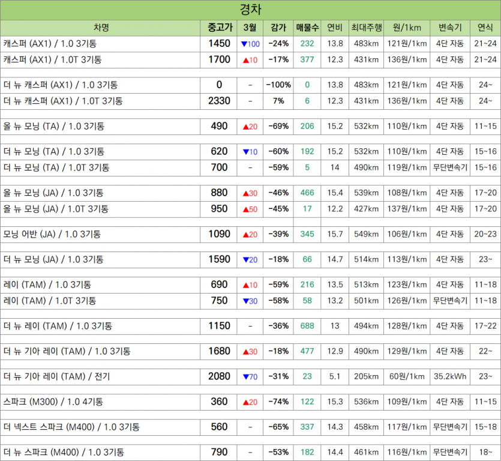The height and width of the screenshot is (461, 501).
Task: Click used price 490 cell
Action: [x=219, y=126]
